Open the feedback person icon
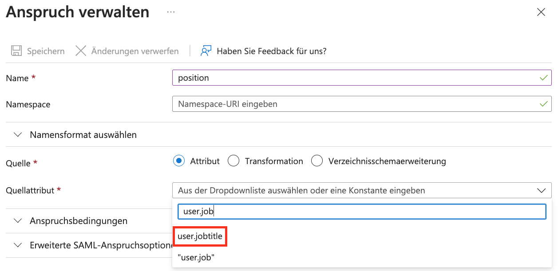 [206, 51]
